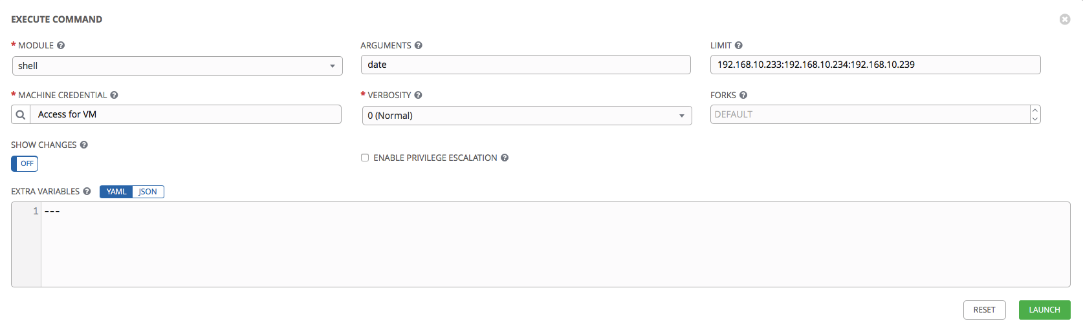
Task: Open the MODULE dropdown showing shell
Action: pos(177,66)
